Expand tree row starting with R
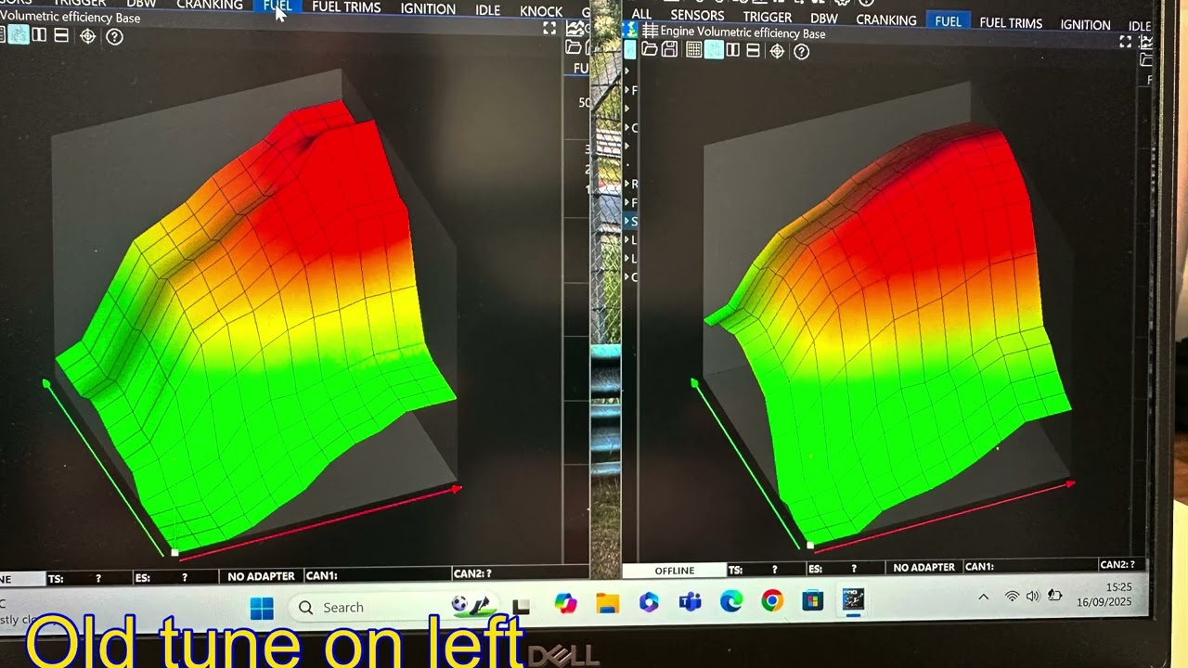The height and width of the screenshot is (668, 1188). point(626,184)
